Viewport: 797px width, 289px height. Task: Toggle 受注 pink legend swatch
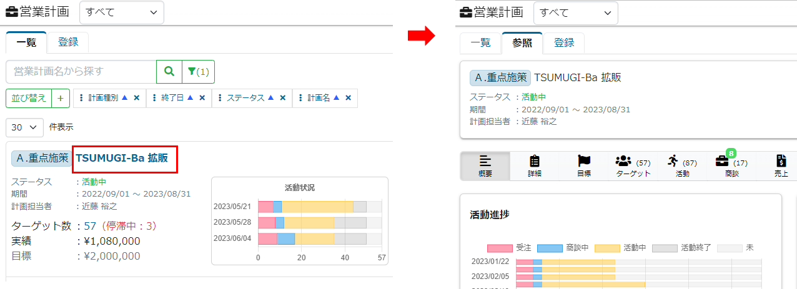coord(498,248)
